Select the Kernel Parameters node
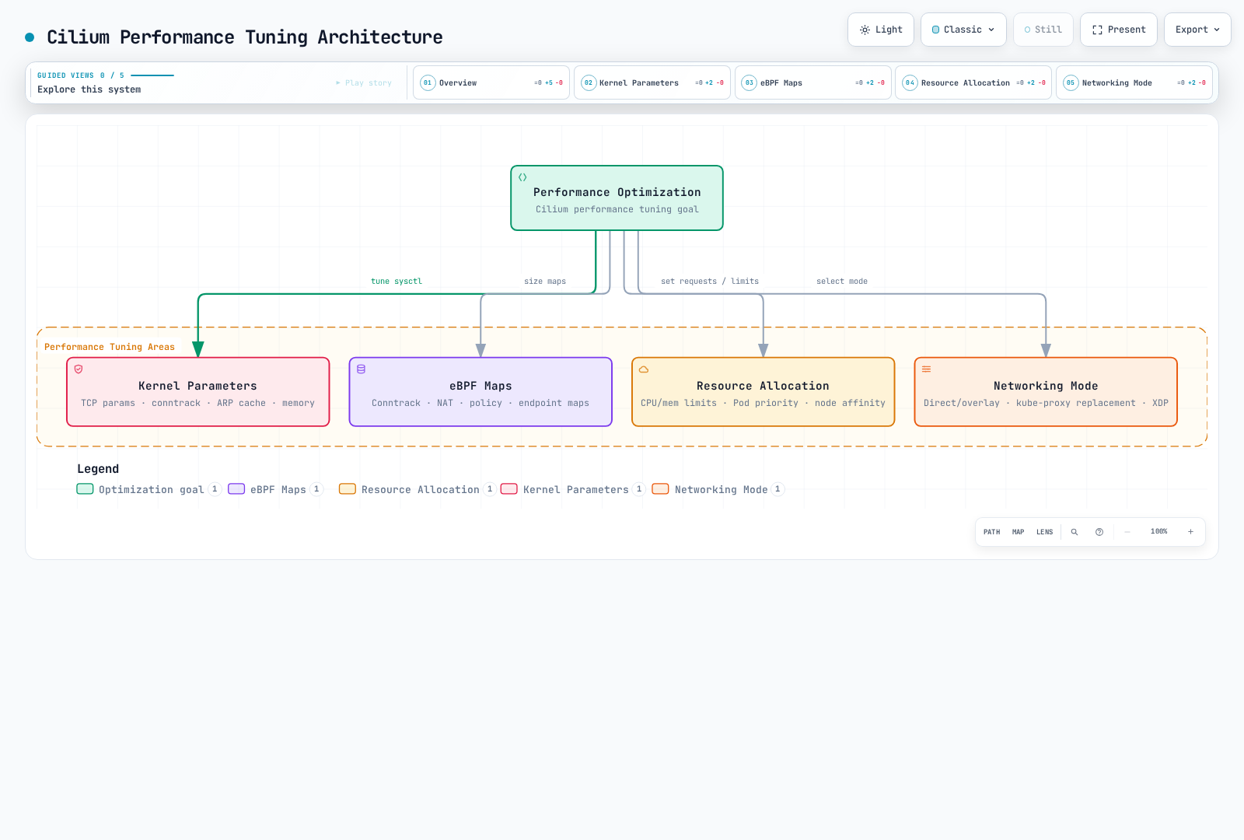1244x840 pixels. click(198, 392)
